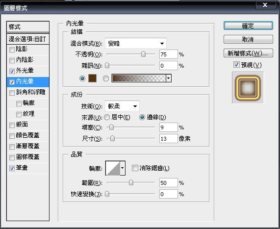Choose 居中 center source radio button
Image resolution: width=280 pixels, height=229 pixels.
click(x=107, y=117)
